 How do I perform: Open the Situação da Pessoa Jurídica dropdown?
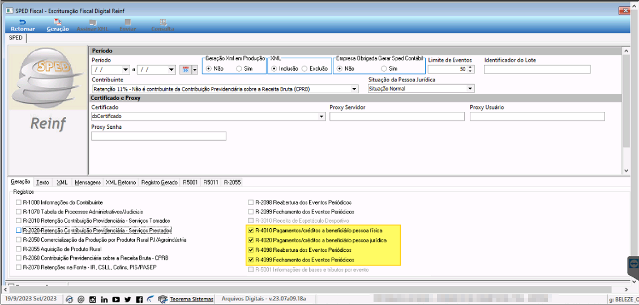click(470, 88)
